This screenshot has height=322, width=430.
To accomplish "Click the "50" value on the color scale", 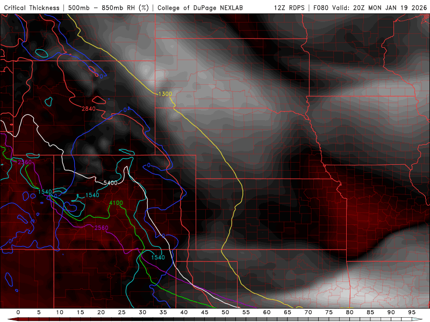I will click(x=225, y=312).
